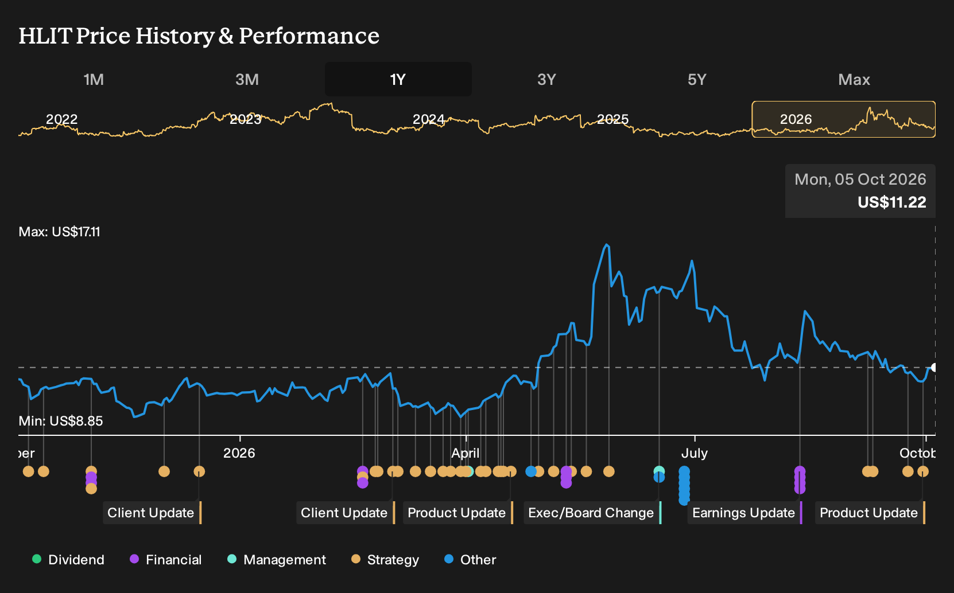Switch to the 3Y range tab
This screenshot has height=593, width=954.
click(546, 79)
